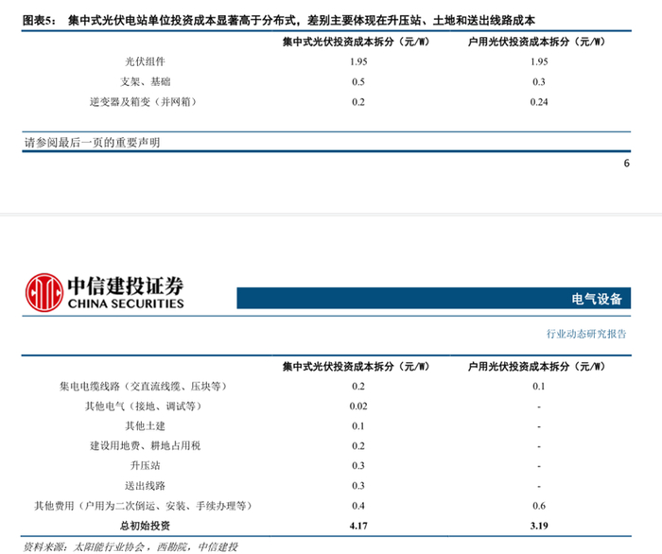Image resolution: width=662 pixels, height=554 pixels.
Task: Click the 请参阅最后一页的重要声明 footer note
Action: (x=92, y=143)
